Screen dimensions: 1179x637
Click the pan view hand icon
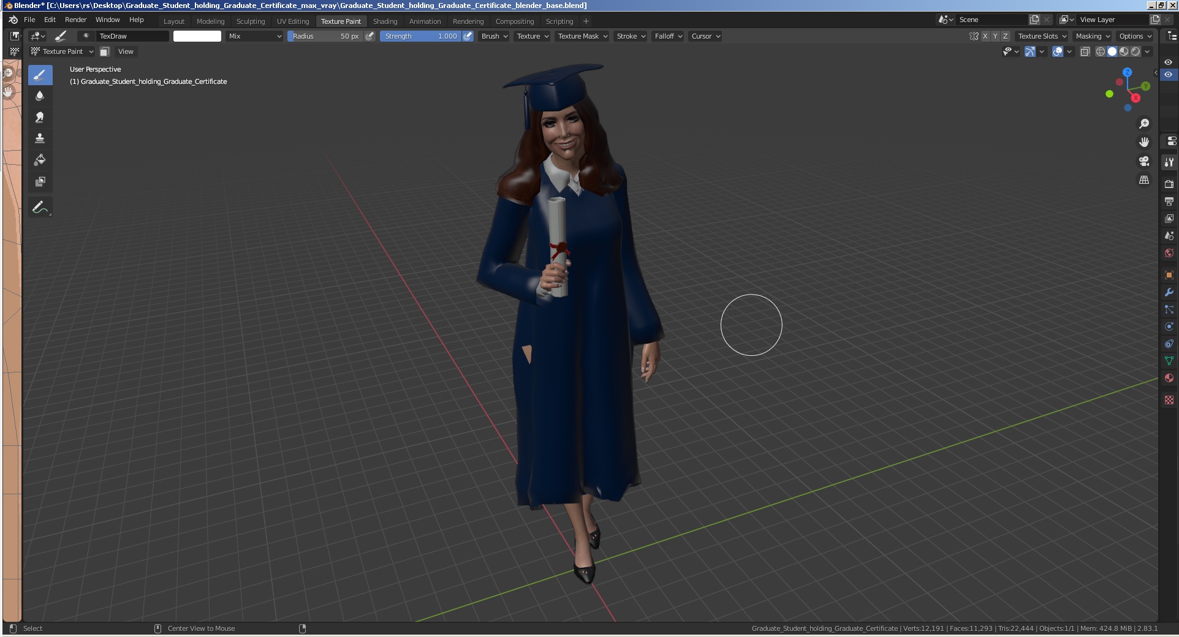[x=1144, y=142]
